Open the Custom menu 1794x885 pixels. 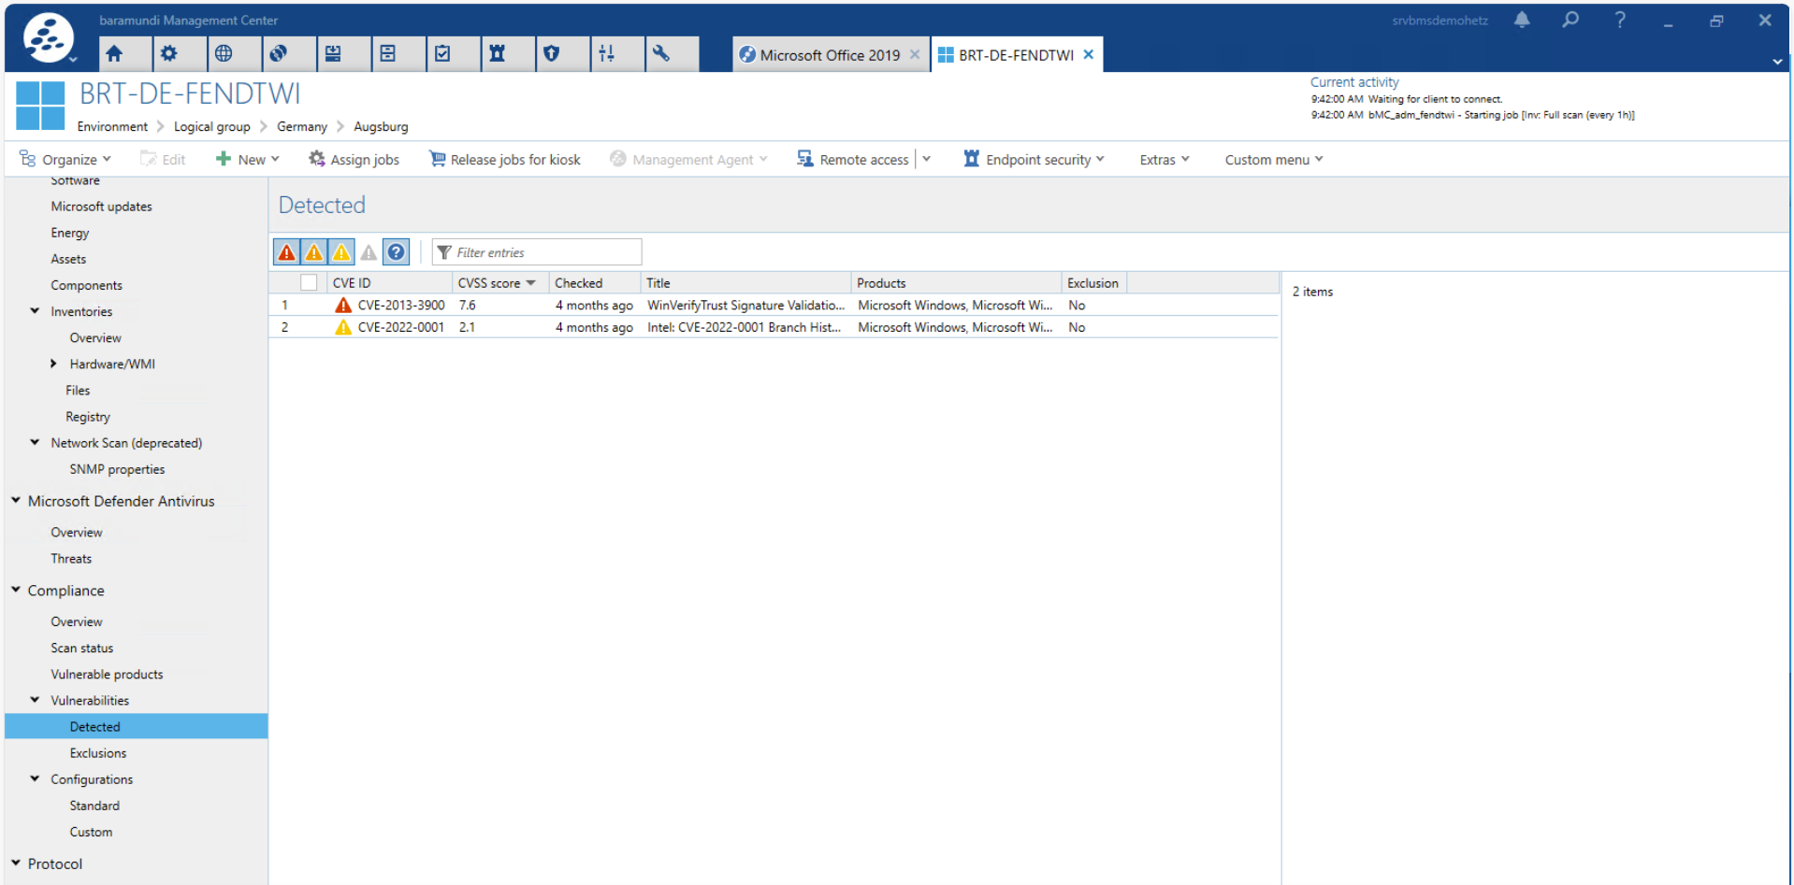pos(1273,160)
